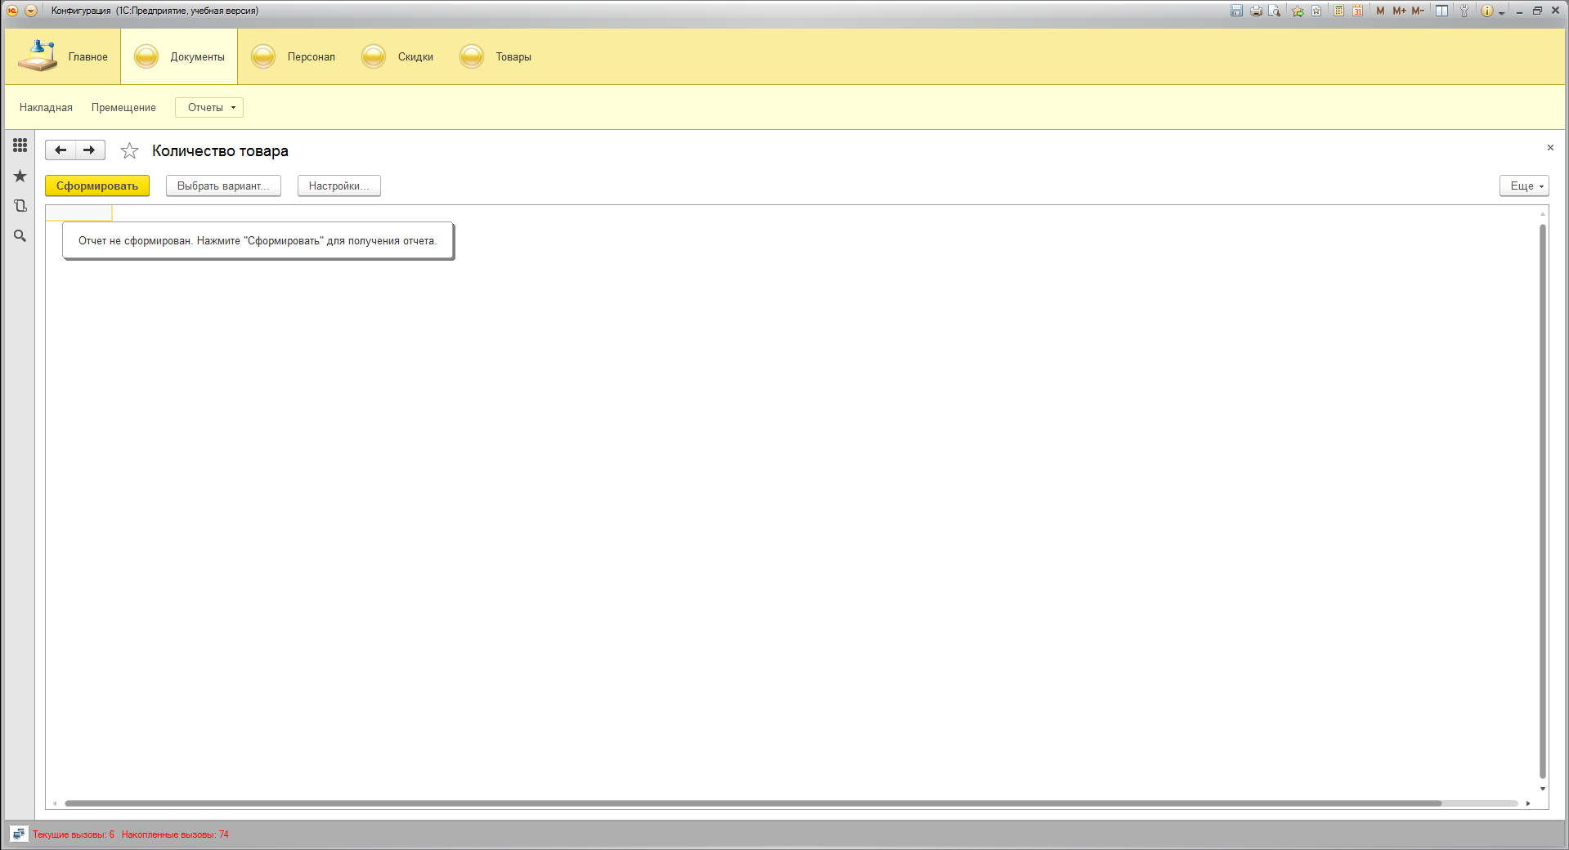Click the horizontal scrollbar of report area
This screenshot has height=850, width=1569.
[752, 803]
